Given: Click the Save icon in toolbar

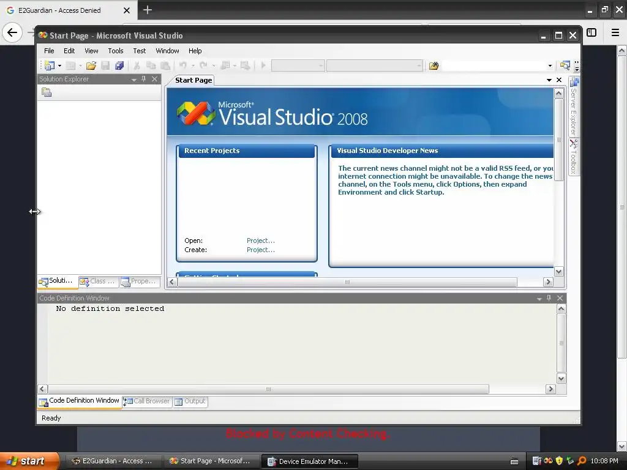Looking at the screenshot, I should coord(105,65).
